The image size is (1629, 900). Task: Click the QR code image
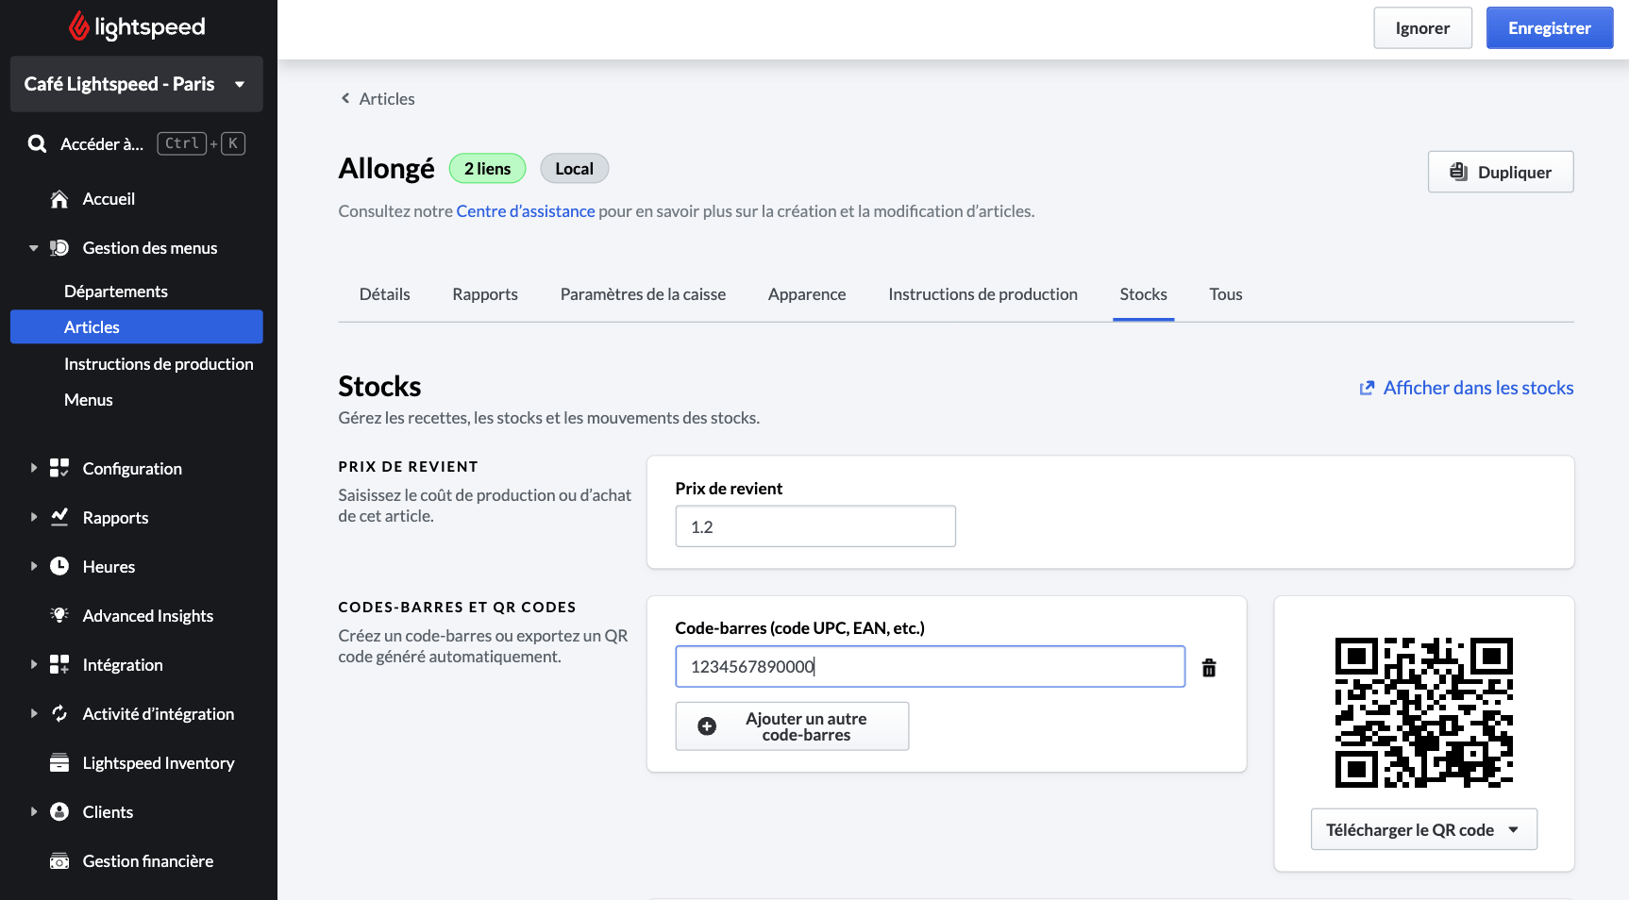coord(1423,712)
